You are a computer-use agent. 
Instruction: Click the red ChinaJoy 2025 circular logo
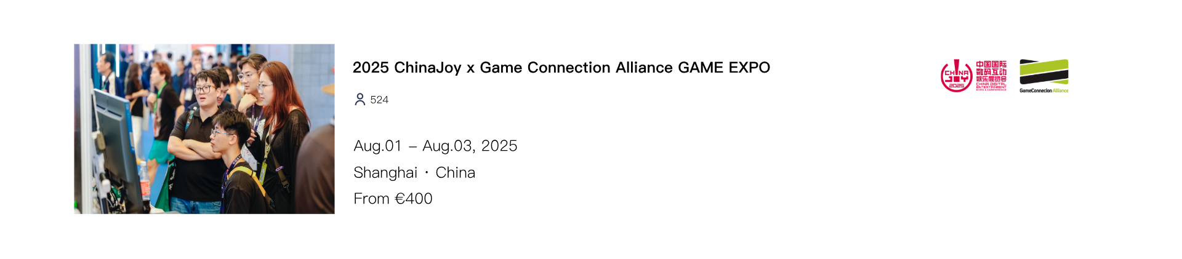tap(956, 76)
